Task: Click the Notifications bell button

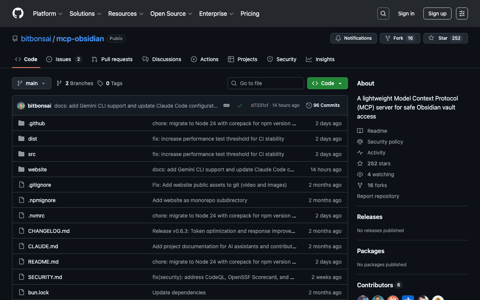Action: [x=353, y=38]
